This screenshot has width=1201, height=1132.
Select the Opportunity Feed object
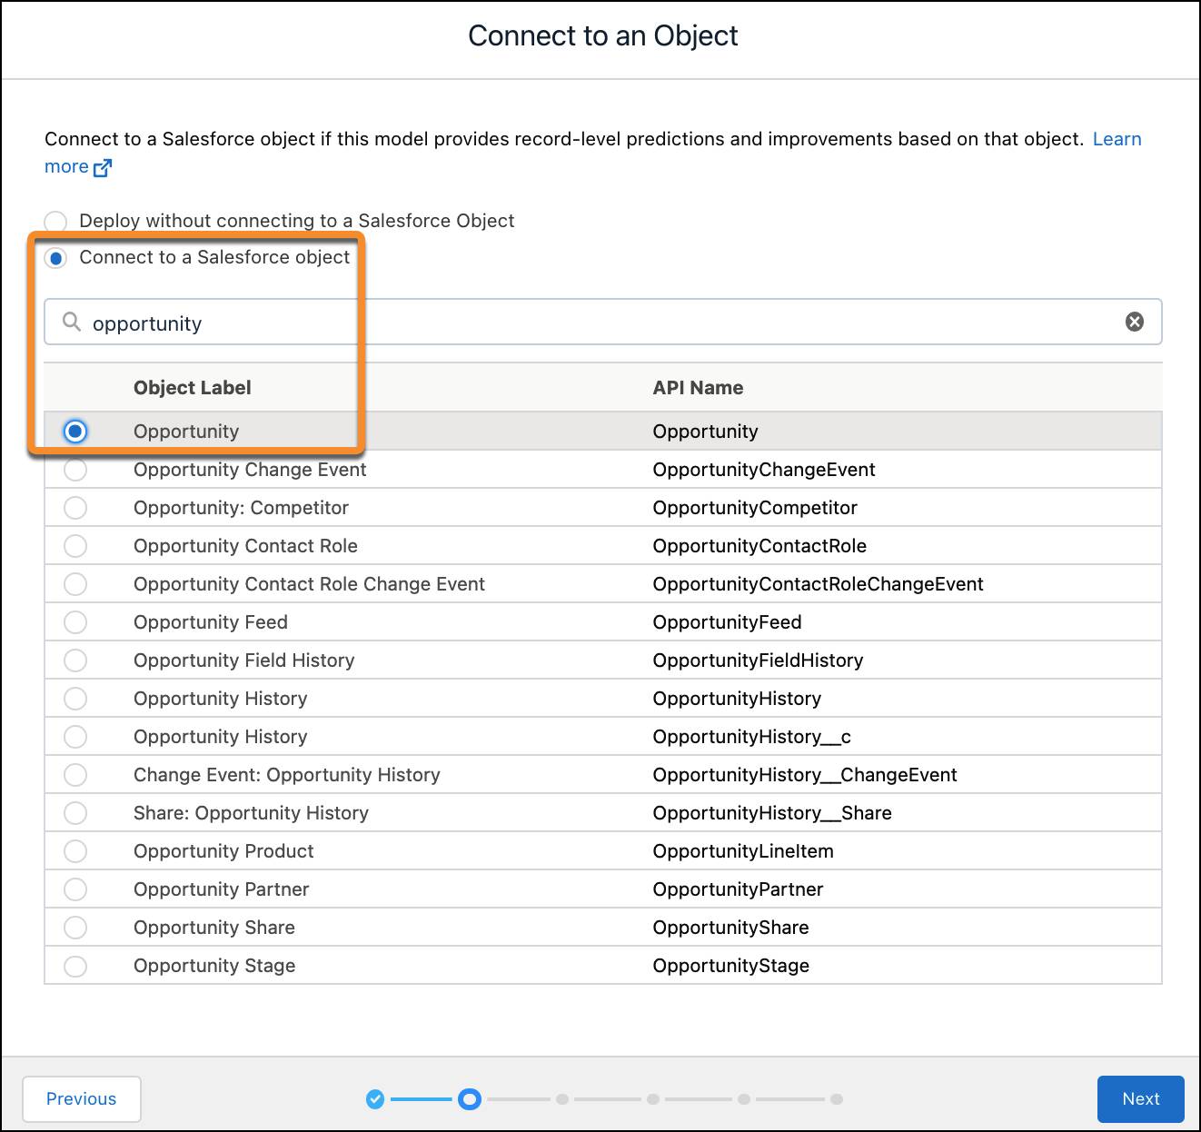pyautogui.click(x=75, y=621)
